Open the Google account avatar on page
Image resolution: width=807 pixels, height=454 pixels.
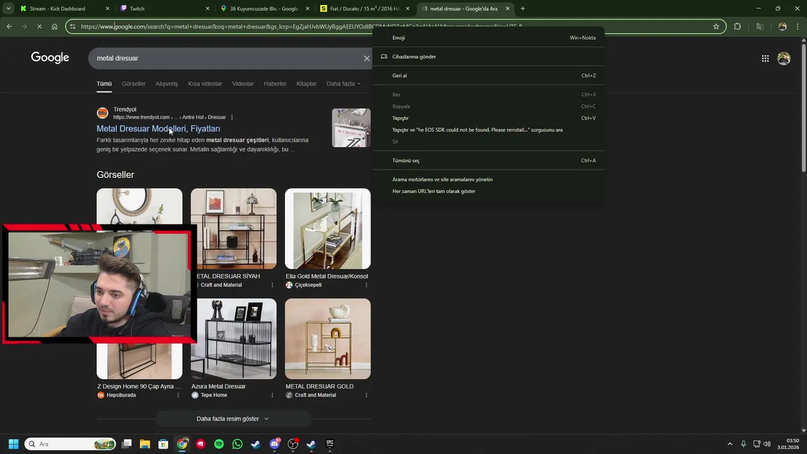tap(784, 58)
